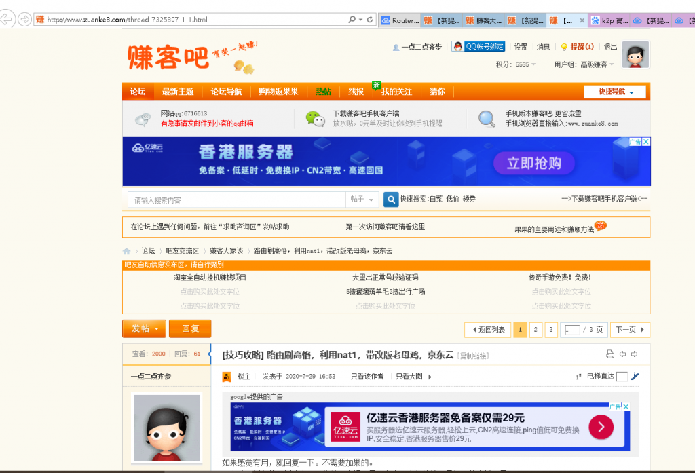Viewport: 695px width, 473px height.
Task: Switch to the 赚客大 browser tab
Action: coord(484,20)
